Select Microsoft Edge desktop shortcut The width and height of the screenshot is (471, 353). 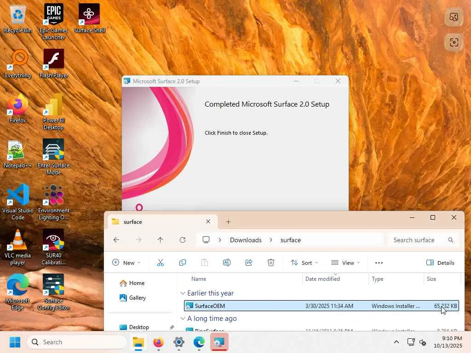click(x=18, y=292)
